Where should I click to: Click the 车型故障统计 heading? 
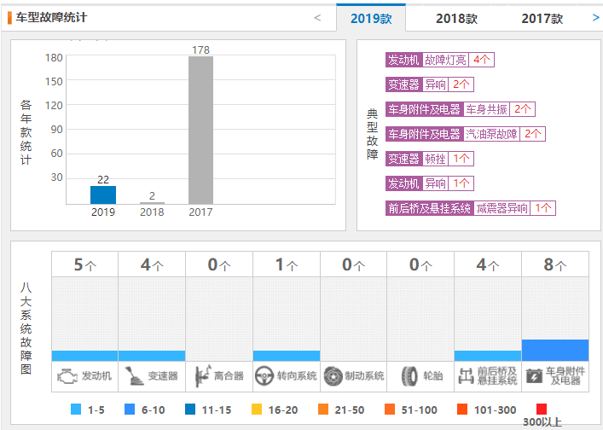pyautogui.click(x=51, y=17)
